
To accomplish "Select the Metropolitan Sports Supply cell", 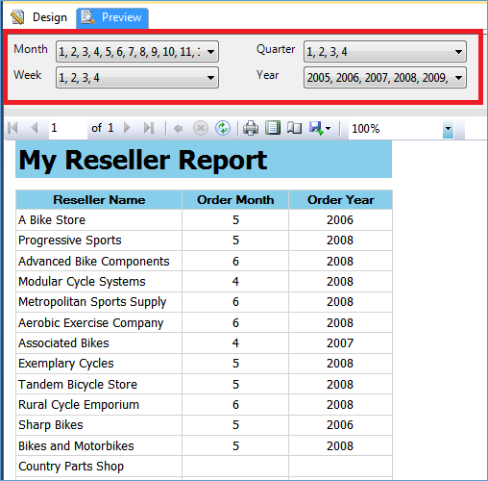I will [x=99, y=302].
